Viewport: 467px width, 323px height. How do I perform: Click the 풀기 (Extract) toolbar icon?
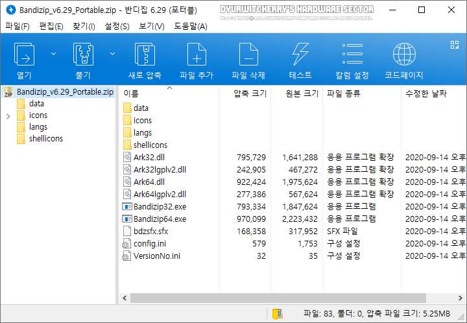click(x=83, y=54)
